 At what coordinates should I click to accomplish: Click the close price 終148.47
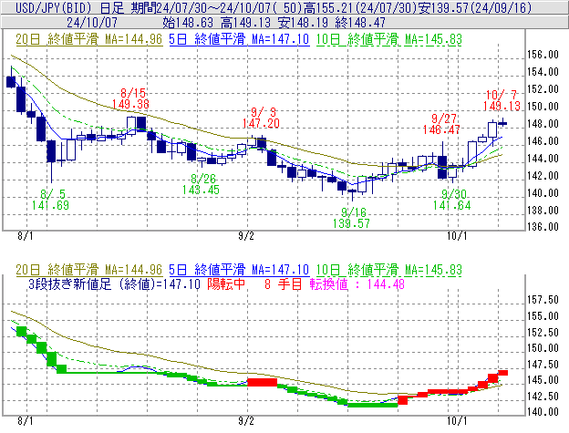click(x=360, y=23)
